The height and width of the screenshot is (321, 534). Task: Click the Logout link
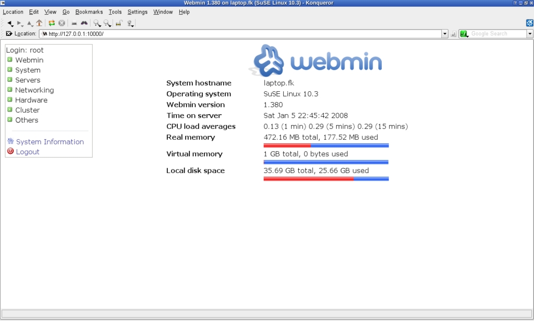pyautogui.click(x=28, y=152)
